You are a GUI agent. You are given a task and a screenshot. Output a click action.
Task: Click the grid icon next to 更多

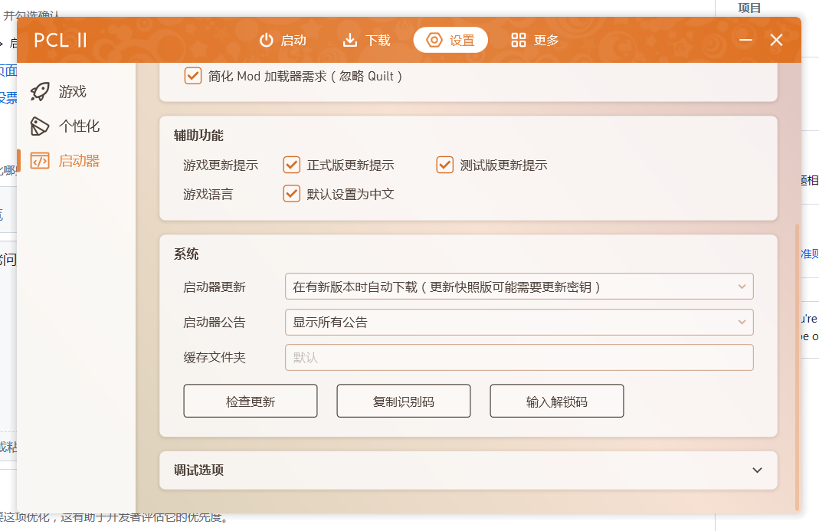point(516,39)
